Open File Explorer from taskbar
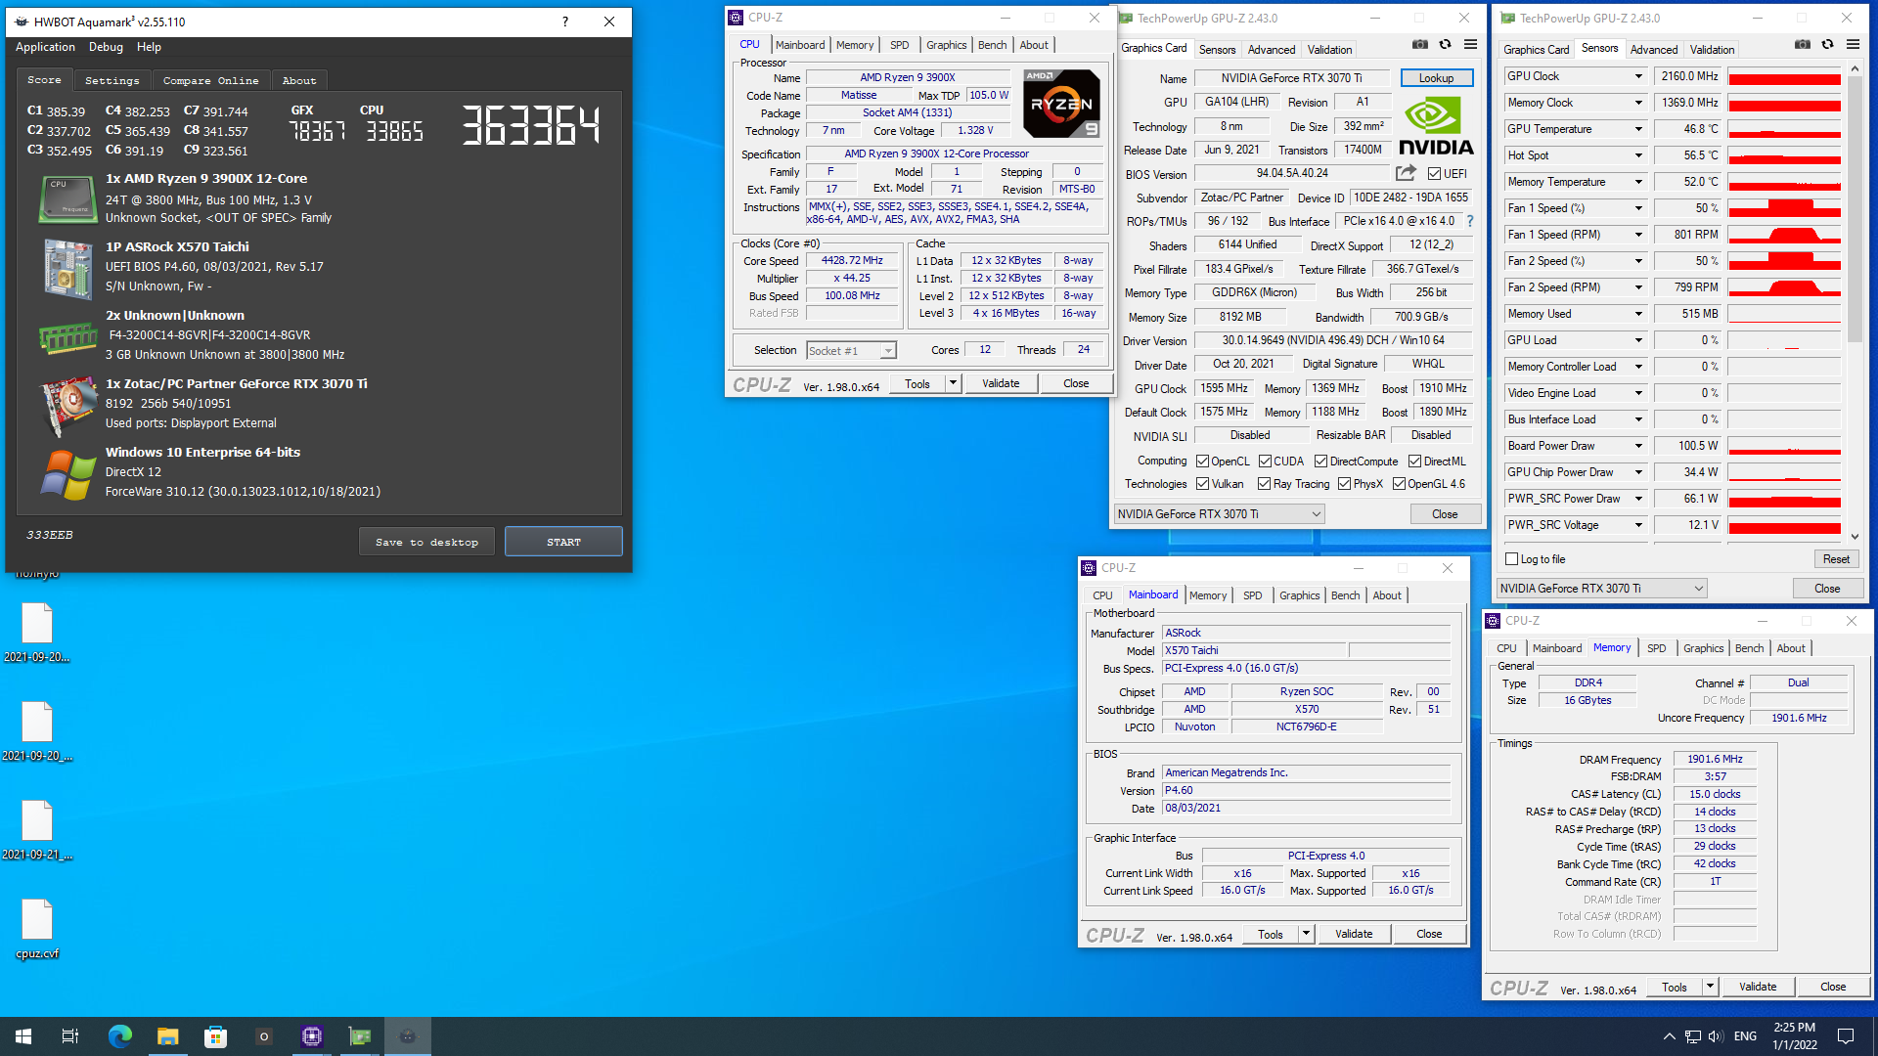 click(x=167, y=1036)
